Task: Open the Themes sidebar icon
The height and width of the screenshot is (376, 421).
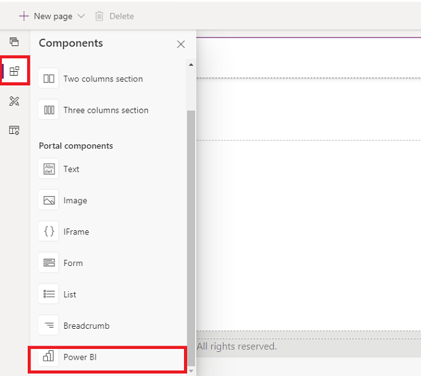Action: click(14, 101)
